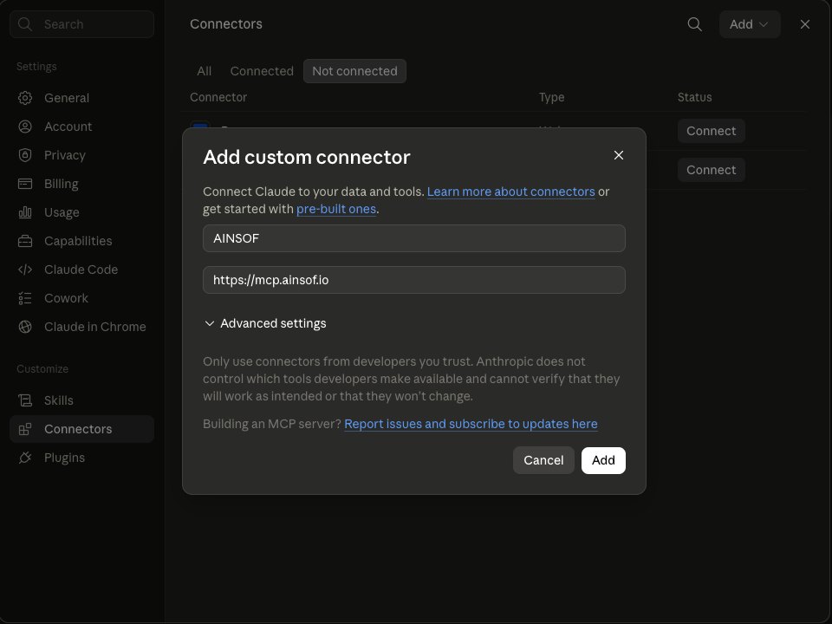This screenshot has width=832, height=624.
Task: Click the sidebar Search field
Action: tap(81, 24)
